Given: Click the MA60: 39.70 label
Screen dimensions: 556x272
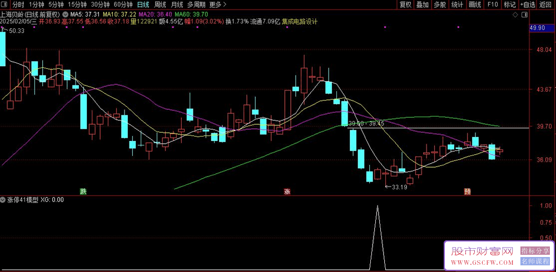Looking at the screenshot, I should point(191,14).
